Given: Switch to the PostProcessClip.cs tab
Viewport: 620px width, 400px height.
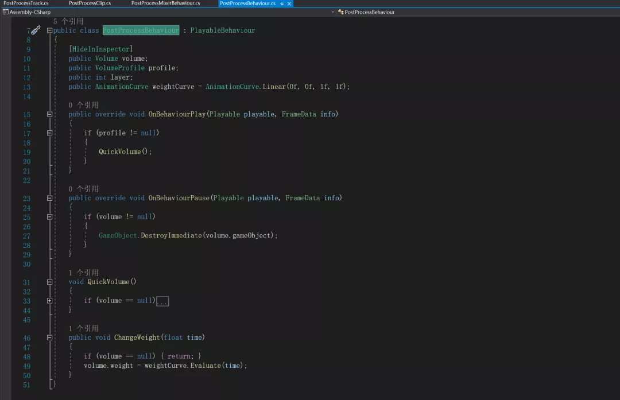Looking at the screenshot, I should click(90, 2).
